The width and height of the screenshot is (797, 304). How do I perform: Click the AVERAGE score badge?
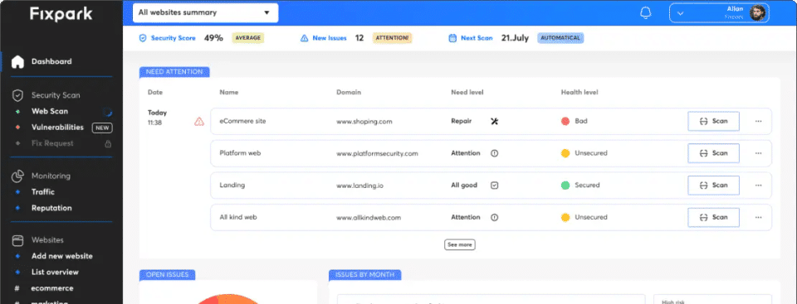coord(247,38)
